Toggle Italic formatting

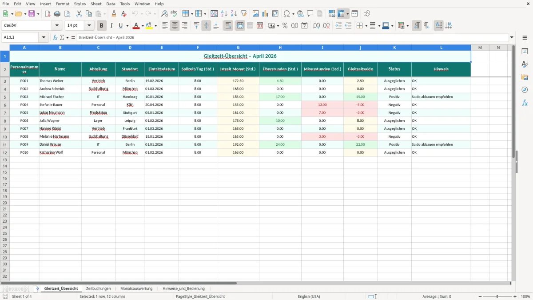click(x=111, y=26)
